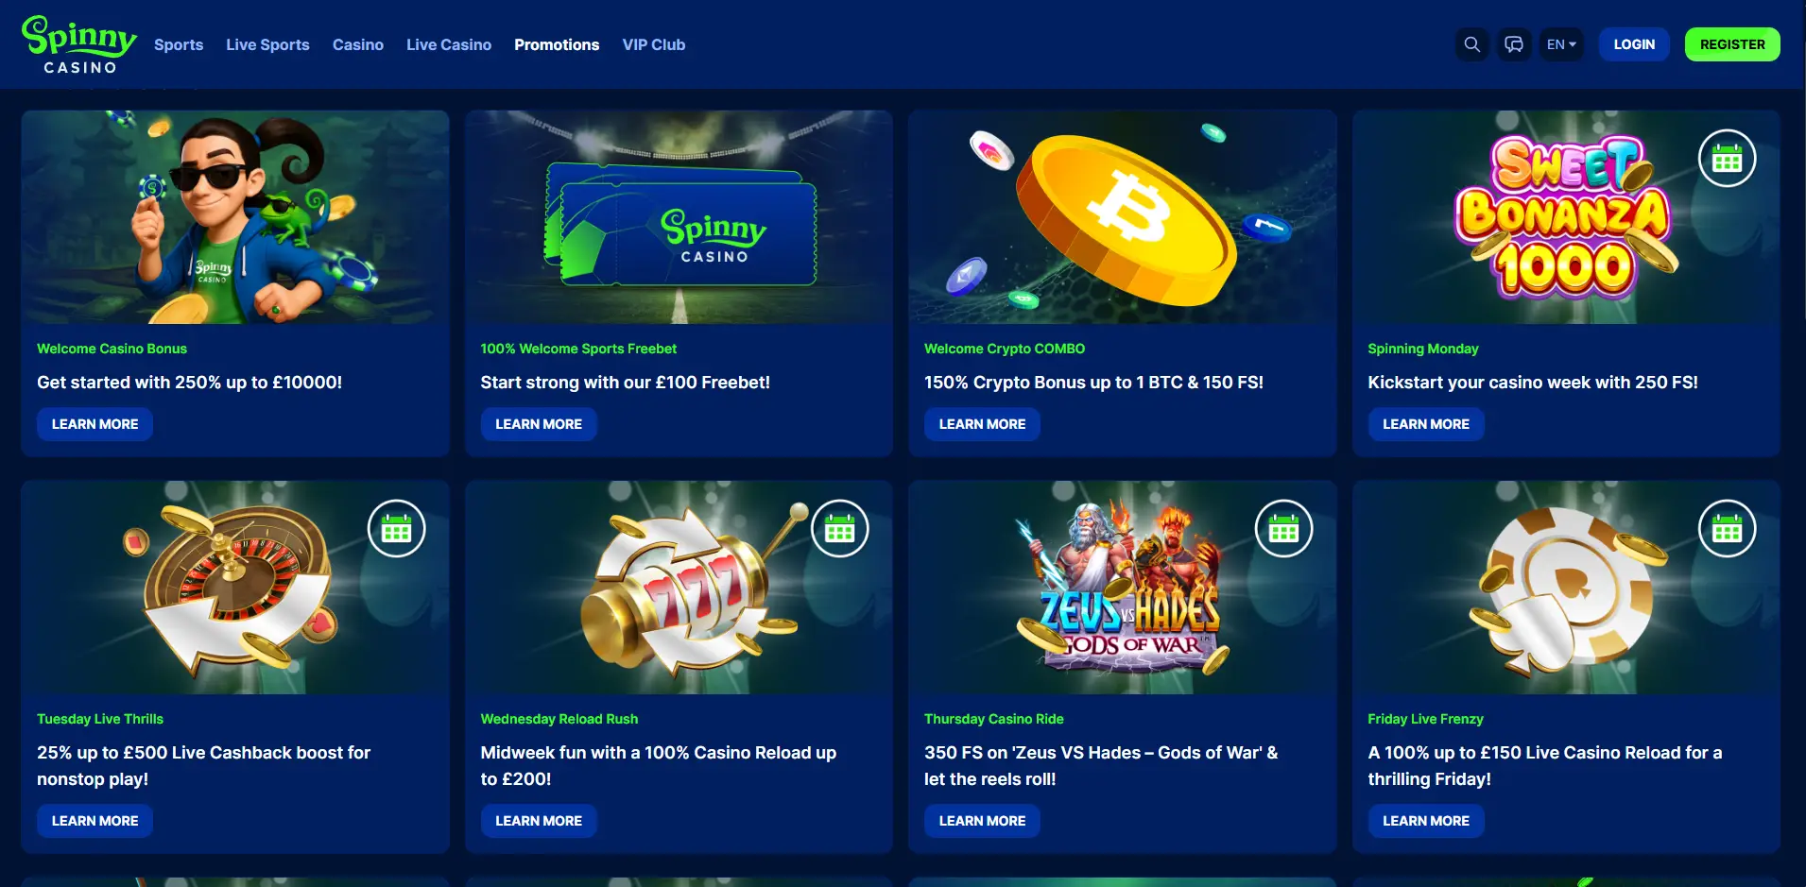The width and height of the screenshot is (1806, 887).
Task: Click calendar icon on Tuesday Live Thrills card
Action: tap(396, 528)
